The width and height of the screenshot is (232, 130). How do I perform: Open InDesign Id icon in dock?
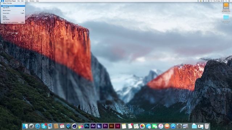coord(118,126)
